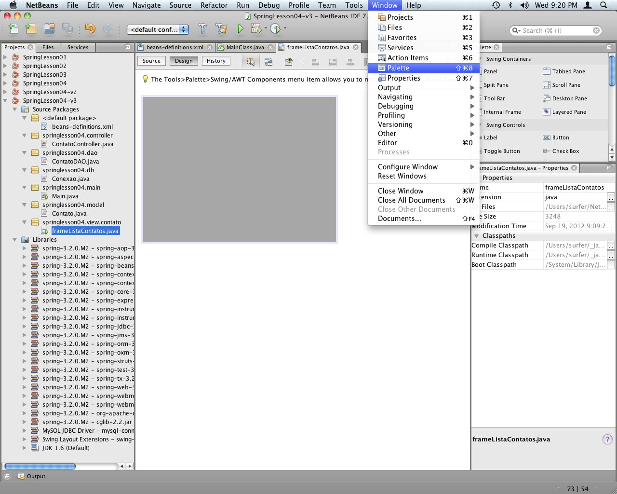Select the History view toggle
The width and height of the screenshot is (617, 494).
[216, 61]
